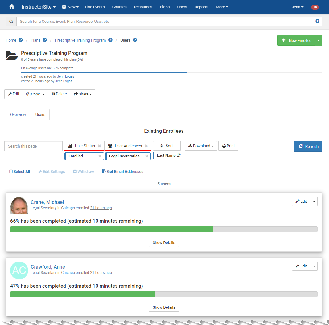Open the Download dropdown
The width and height of the screenshot is (329, 325).
(x=201, y=146)
